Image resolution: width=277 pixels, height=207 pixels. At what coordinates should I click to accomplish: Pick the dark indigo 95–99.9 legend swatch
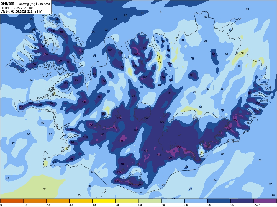(242, 201)
